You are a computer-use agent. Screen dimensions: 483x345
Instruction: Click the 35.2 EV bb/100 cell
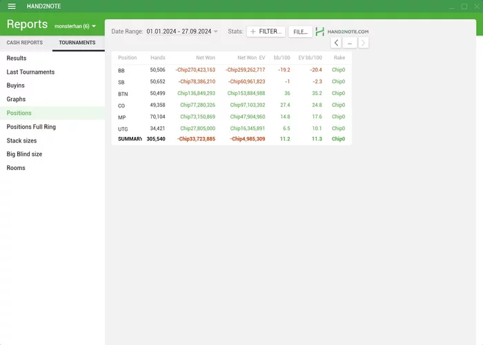tap(317, 93)
